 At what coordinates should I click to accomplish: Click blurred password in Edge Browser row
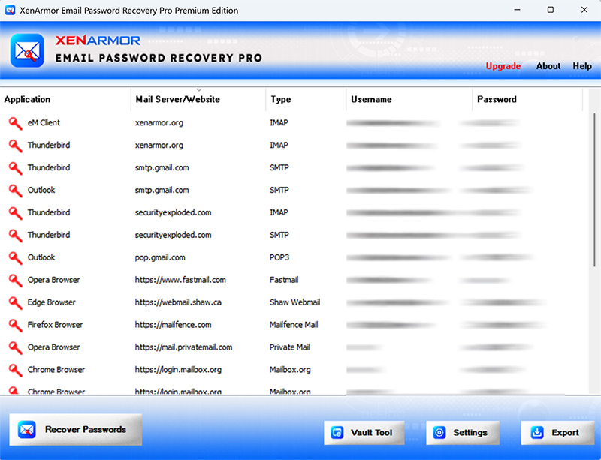[502, 302]
